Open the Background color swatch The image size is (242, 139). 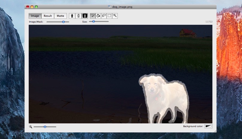(x=208, y=126)
